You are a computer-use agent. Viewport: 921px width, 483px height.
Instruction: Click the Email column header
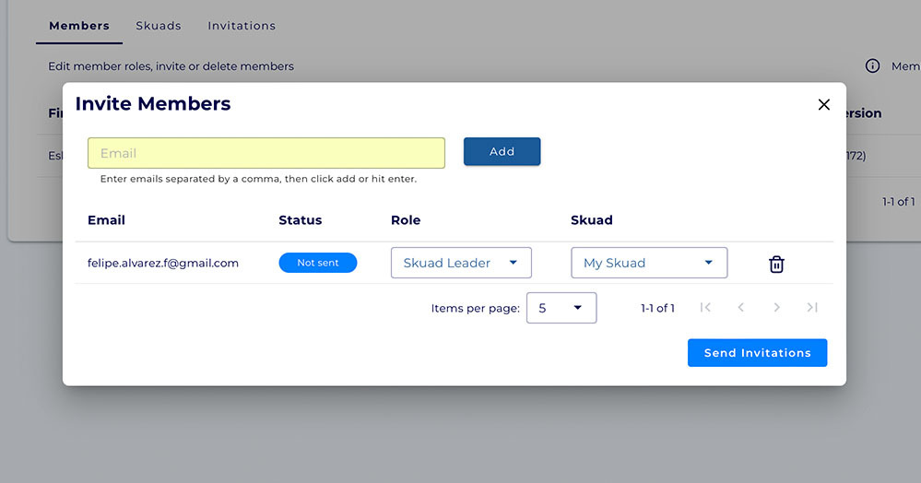click(106, 220)
